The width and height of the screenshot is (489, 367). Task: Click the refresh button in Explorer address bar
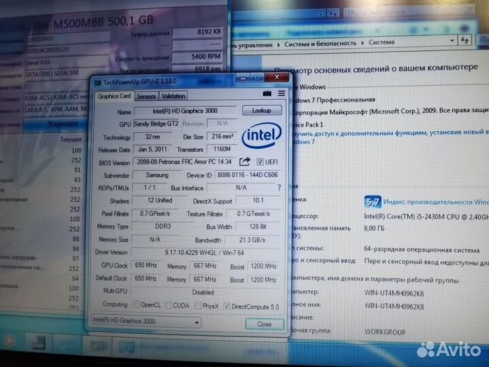click(x=465, y=41)
